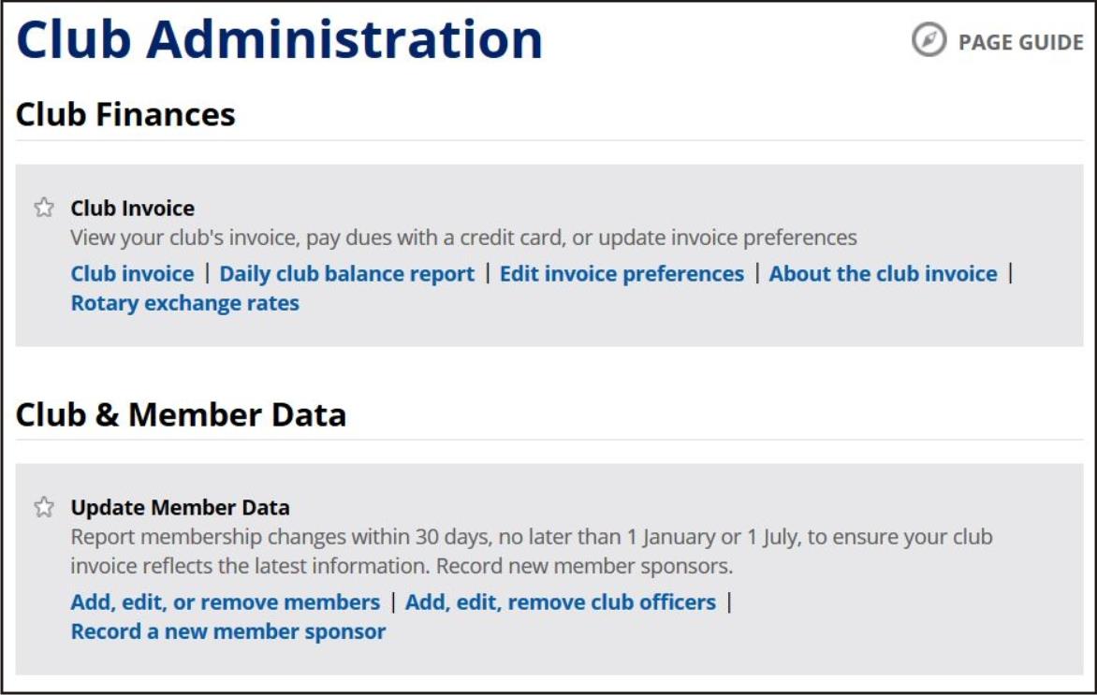Star the Update Member Data section
Screen dimensions: 1097x695
click(x=44, y=507)
